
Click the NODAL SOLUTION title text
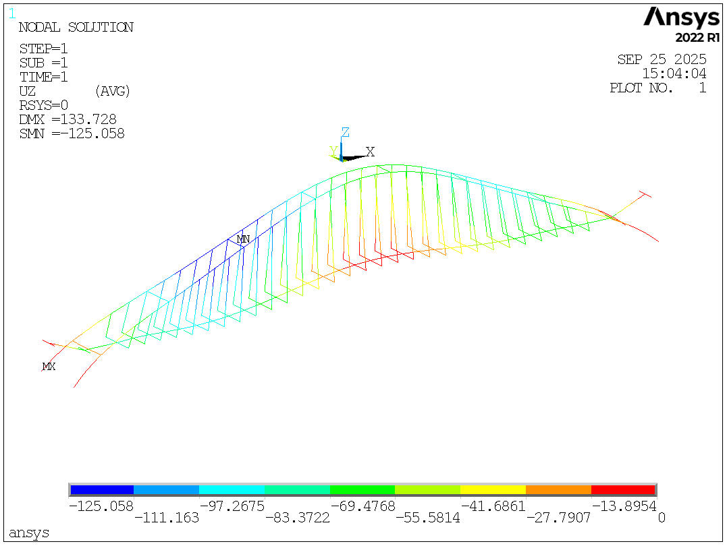coord(76,28)
